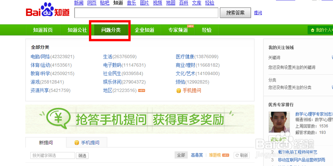The height and width of the screenshot is (166, 333).
Task: Open the 烦恼 category
Action: [180, 82]
